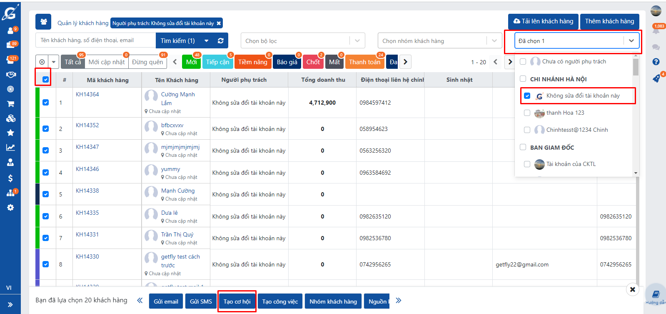Uncheck the select-all checkbox in table header
The height and width of the screenshot is (314, 666).
coord(46,80)
